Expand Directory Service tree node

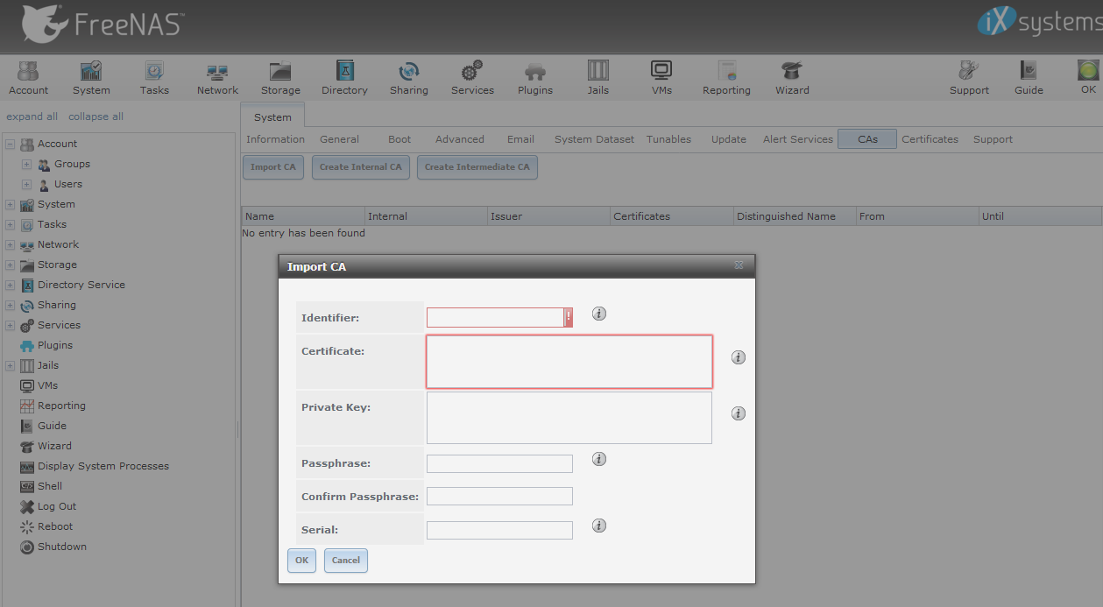click(x=10, y=286)
